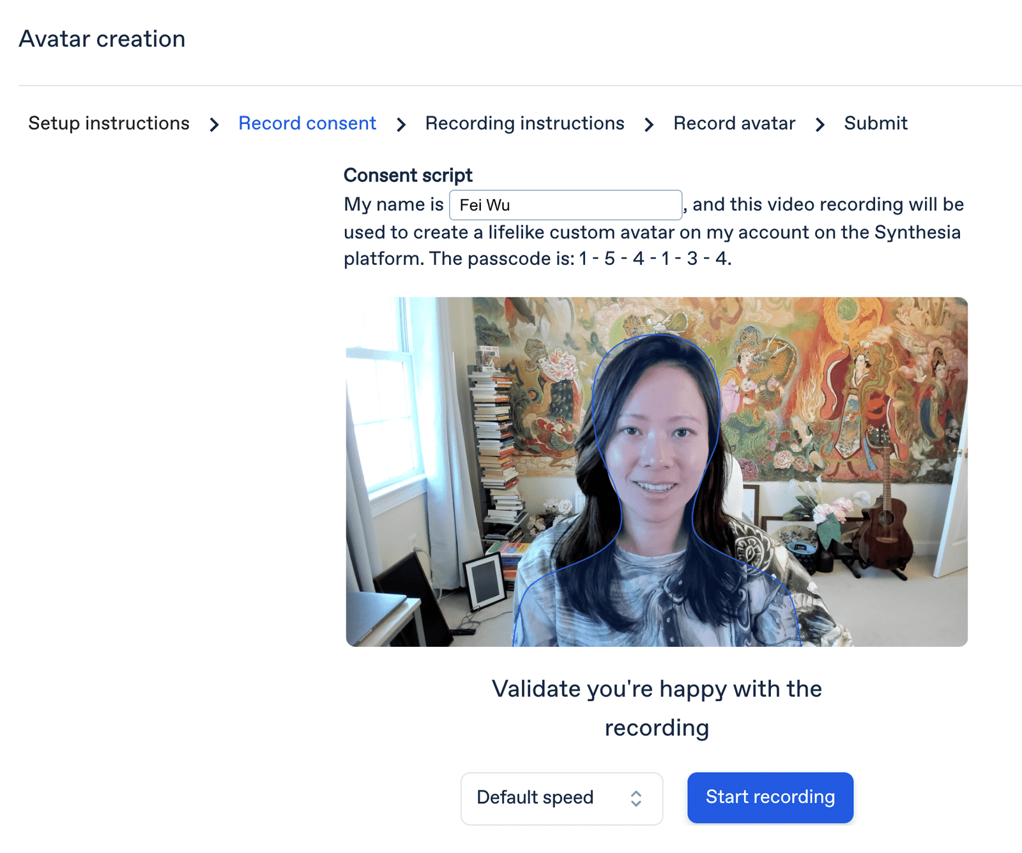Click the chevron after Recording instructions
Screen dimensions: 1022x853
649,125
